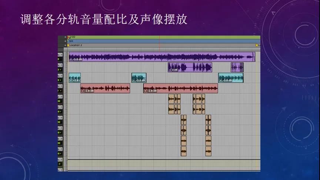Select the purple 0 dB clip waveform

pos(190,67)
